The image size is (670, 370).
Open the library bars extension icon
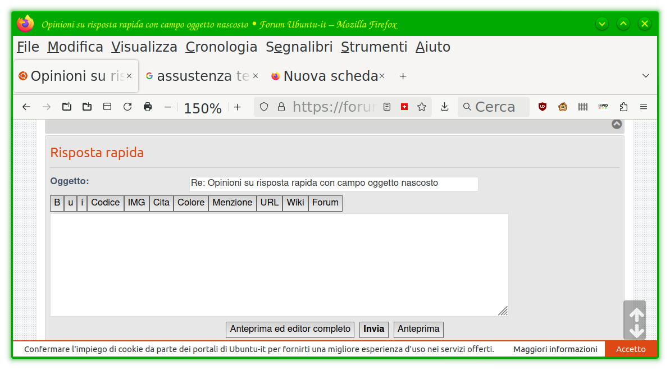[x=583, y=107]
